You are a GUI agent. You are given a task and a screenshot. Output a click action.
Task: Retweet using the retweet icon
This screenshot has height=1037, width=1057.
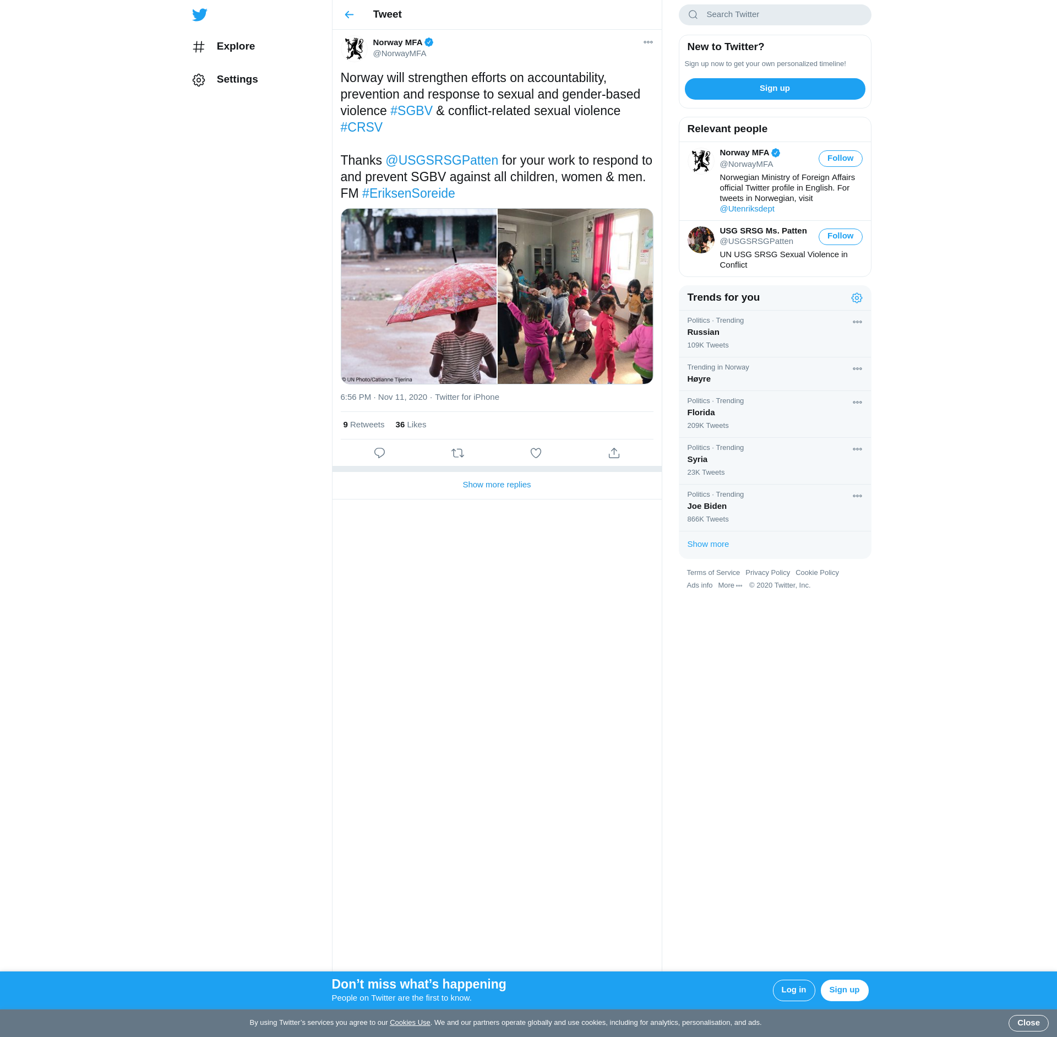457,453
